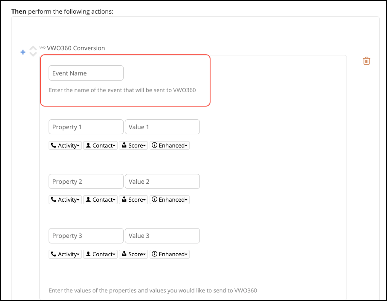Open the Activity dropdown under Property 2
This screenshot has width=387, height=301.
pos(65,200)
